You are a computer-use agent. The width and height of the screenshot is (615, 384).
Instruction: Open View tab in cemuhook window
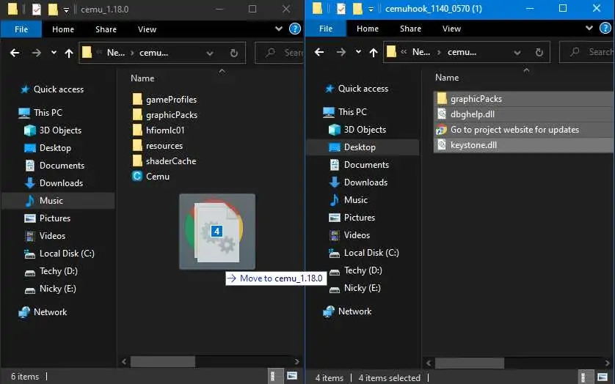(x=451, y=29)
